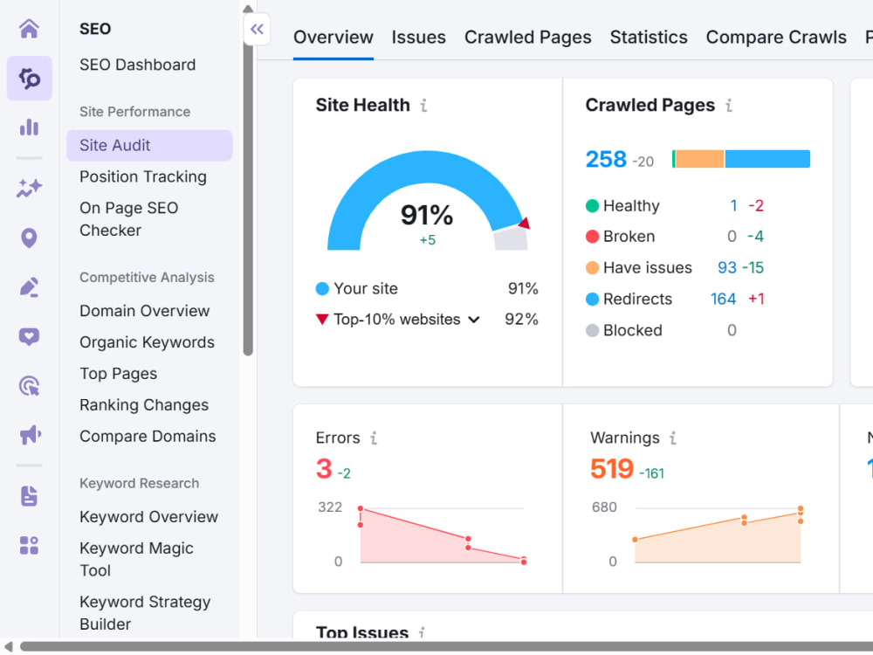Screen dimensions: 873x655
Task: Open Position Tracking in sidebar
Action: point(143,176)
